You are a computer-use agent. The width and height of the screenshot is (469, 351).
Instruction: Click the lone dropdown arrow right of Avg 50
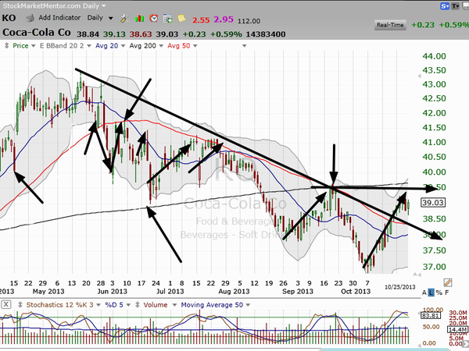(x=245, y=46)
